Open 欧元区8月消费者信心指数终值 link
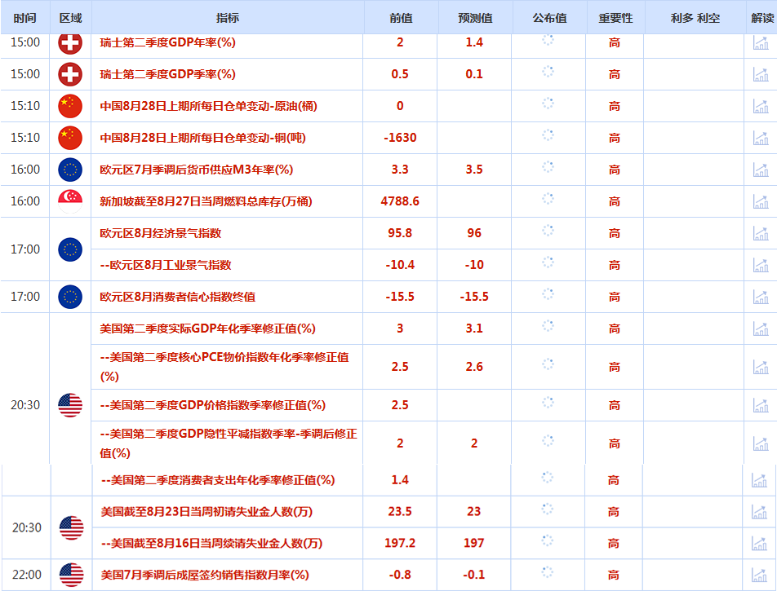 (177, 297)
